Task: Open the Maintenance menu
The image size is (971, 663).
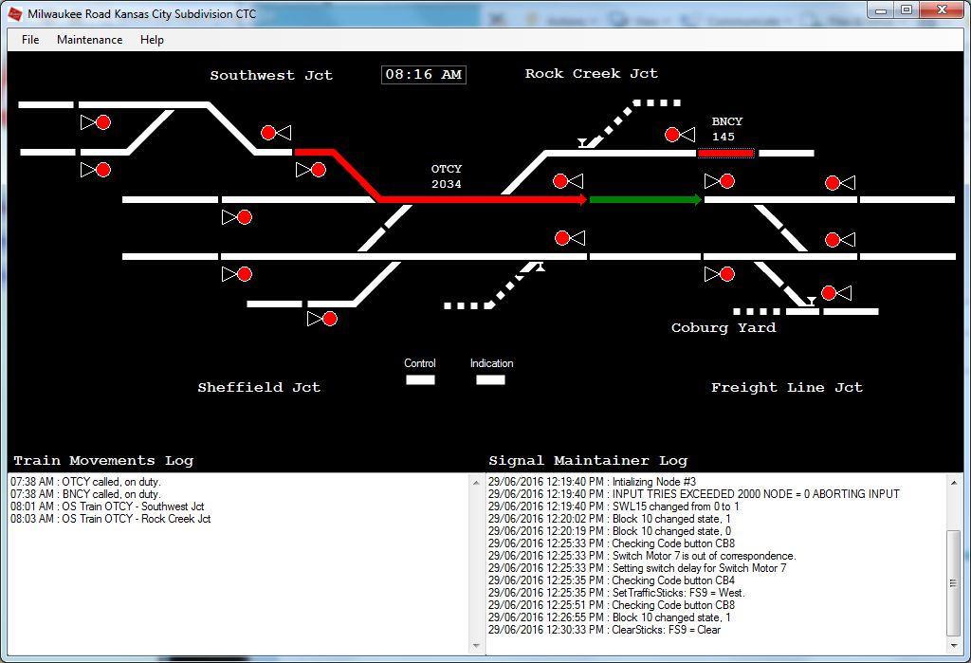Action: tap(90, 40)
